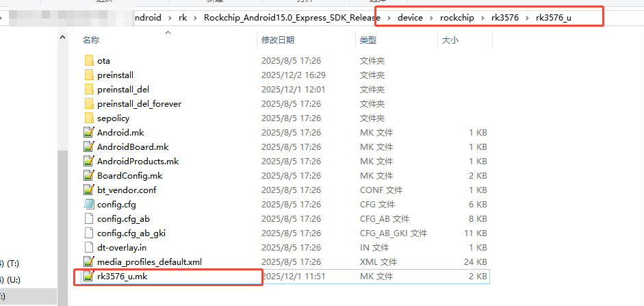Screen dimensions: 644x306
Task: Go to the rk breadcrumb segment
Action: point(182,18)
